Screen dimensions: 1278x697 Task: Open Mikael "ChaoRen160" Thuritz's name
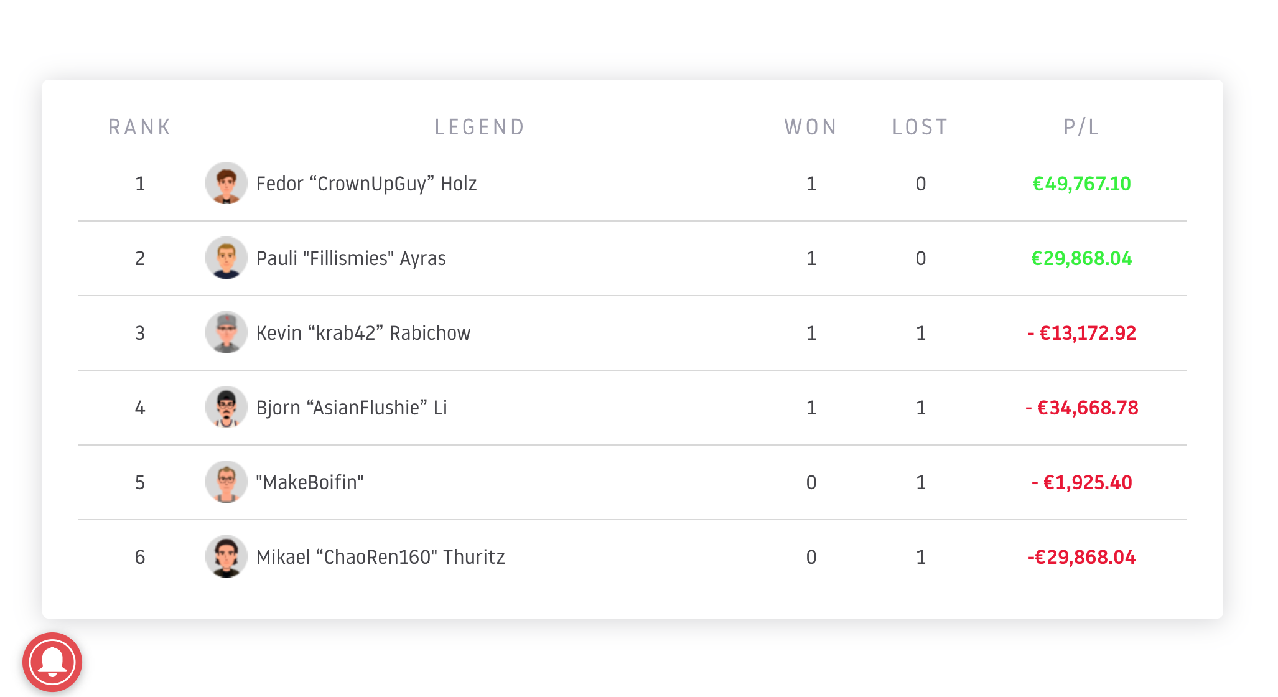pos(381,557)
